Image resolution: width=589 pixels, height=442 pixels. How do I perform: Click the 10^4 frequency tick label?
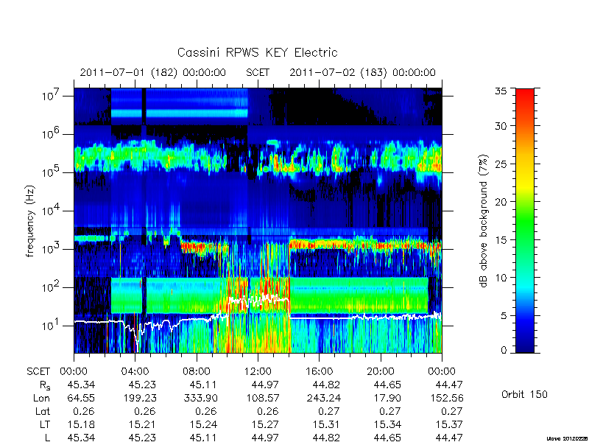pos(52,210)
